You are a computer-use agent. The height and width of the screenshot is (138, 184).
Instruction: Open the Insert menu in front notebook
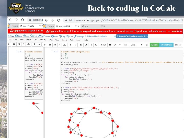[x=65, y=40]
